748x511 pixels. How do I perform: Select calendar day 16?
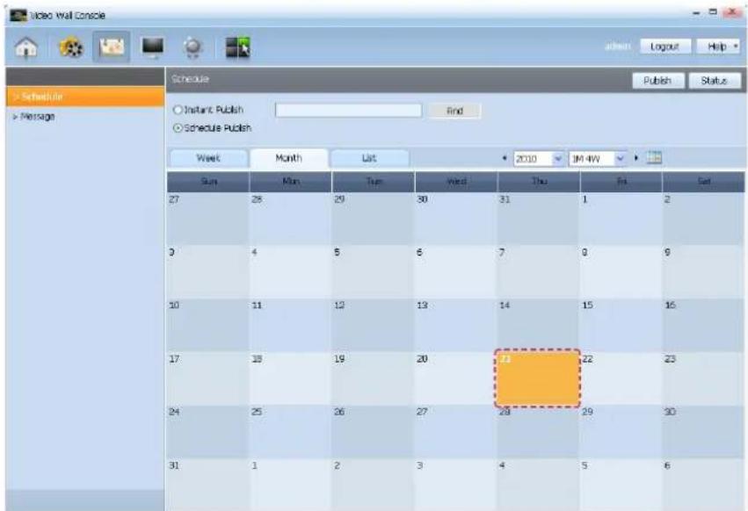703,326
